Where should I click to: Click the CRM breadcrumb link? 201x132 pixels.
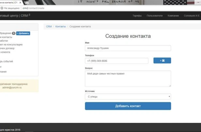49,26
